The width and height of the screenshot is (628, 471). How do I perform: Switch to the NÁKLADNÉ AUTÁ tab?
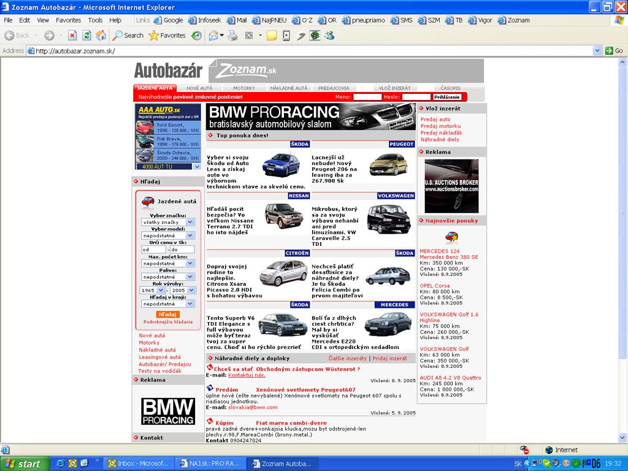click(289, 88)
